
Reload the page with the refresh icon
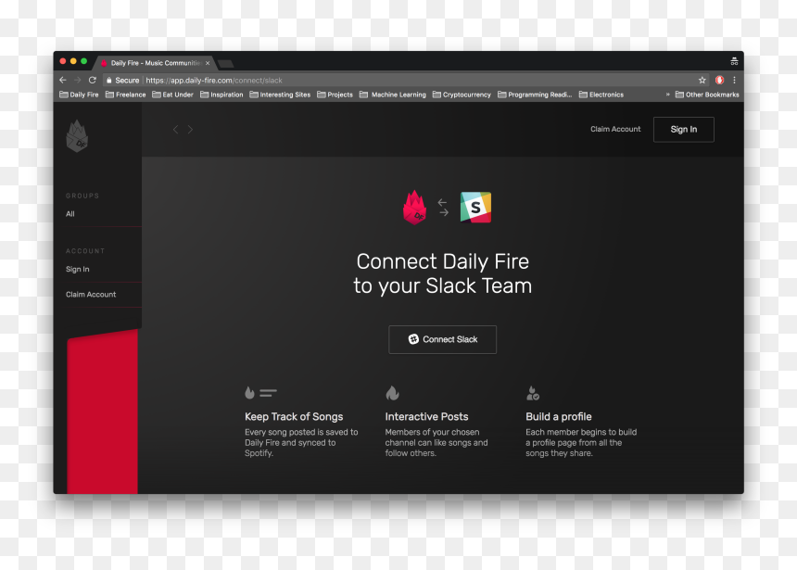[92, 80]
